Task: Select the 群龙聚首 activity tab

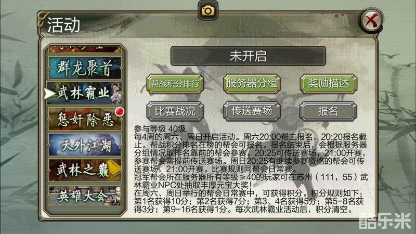Action: point(85,68)
